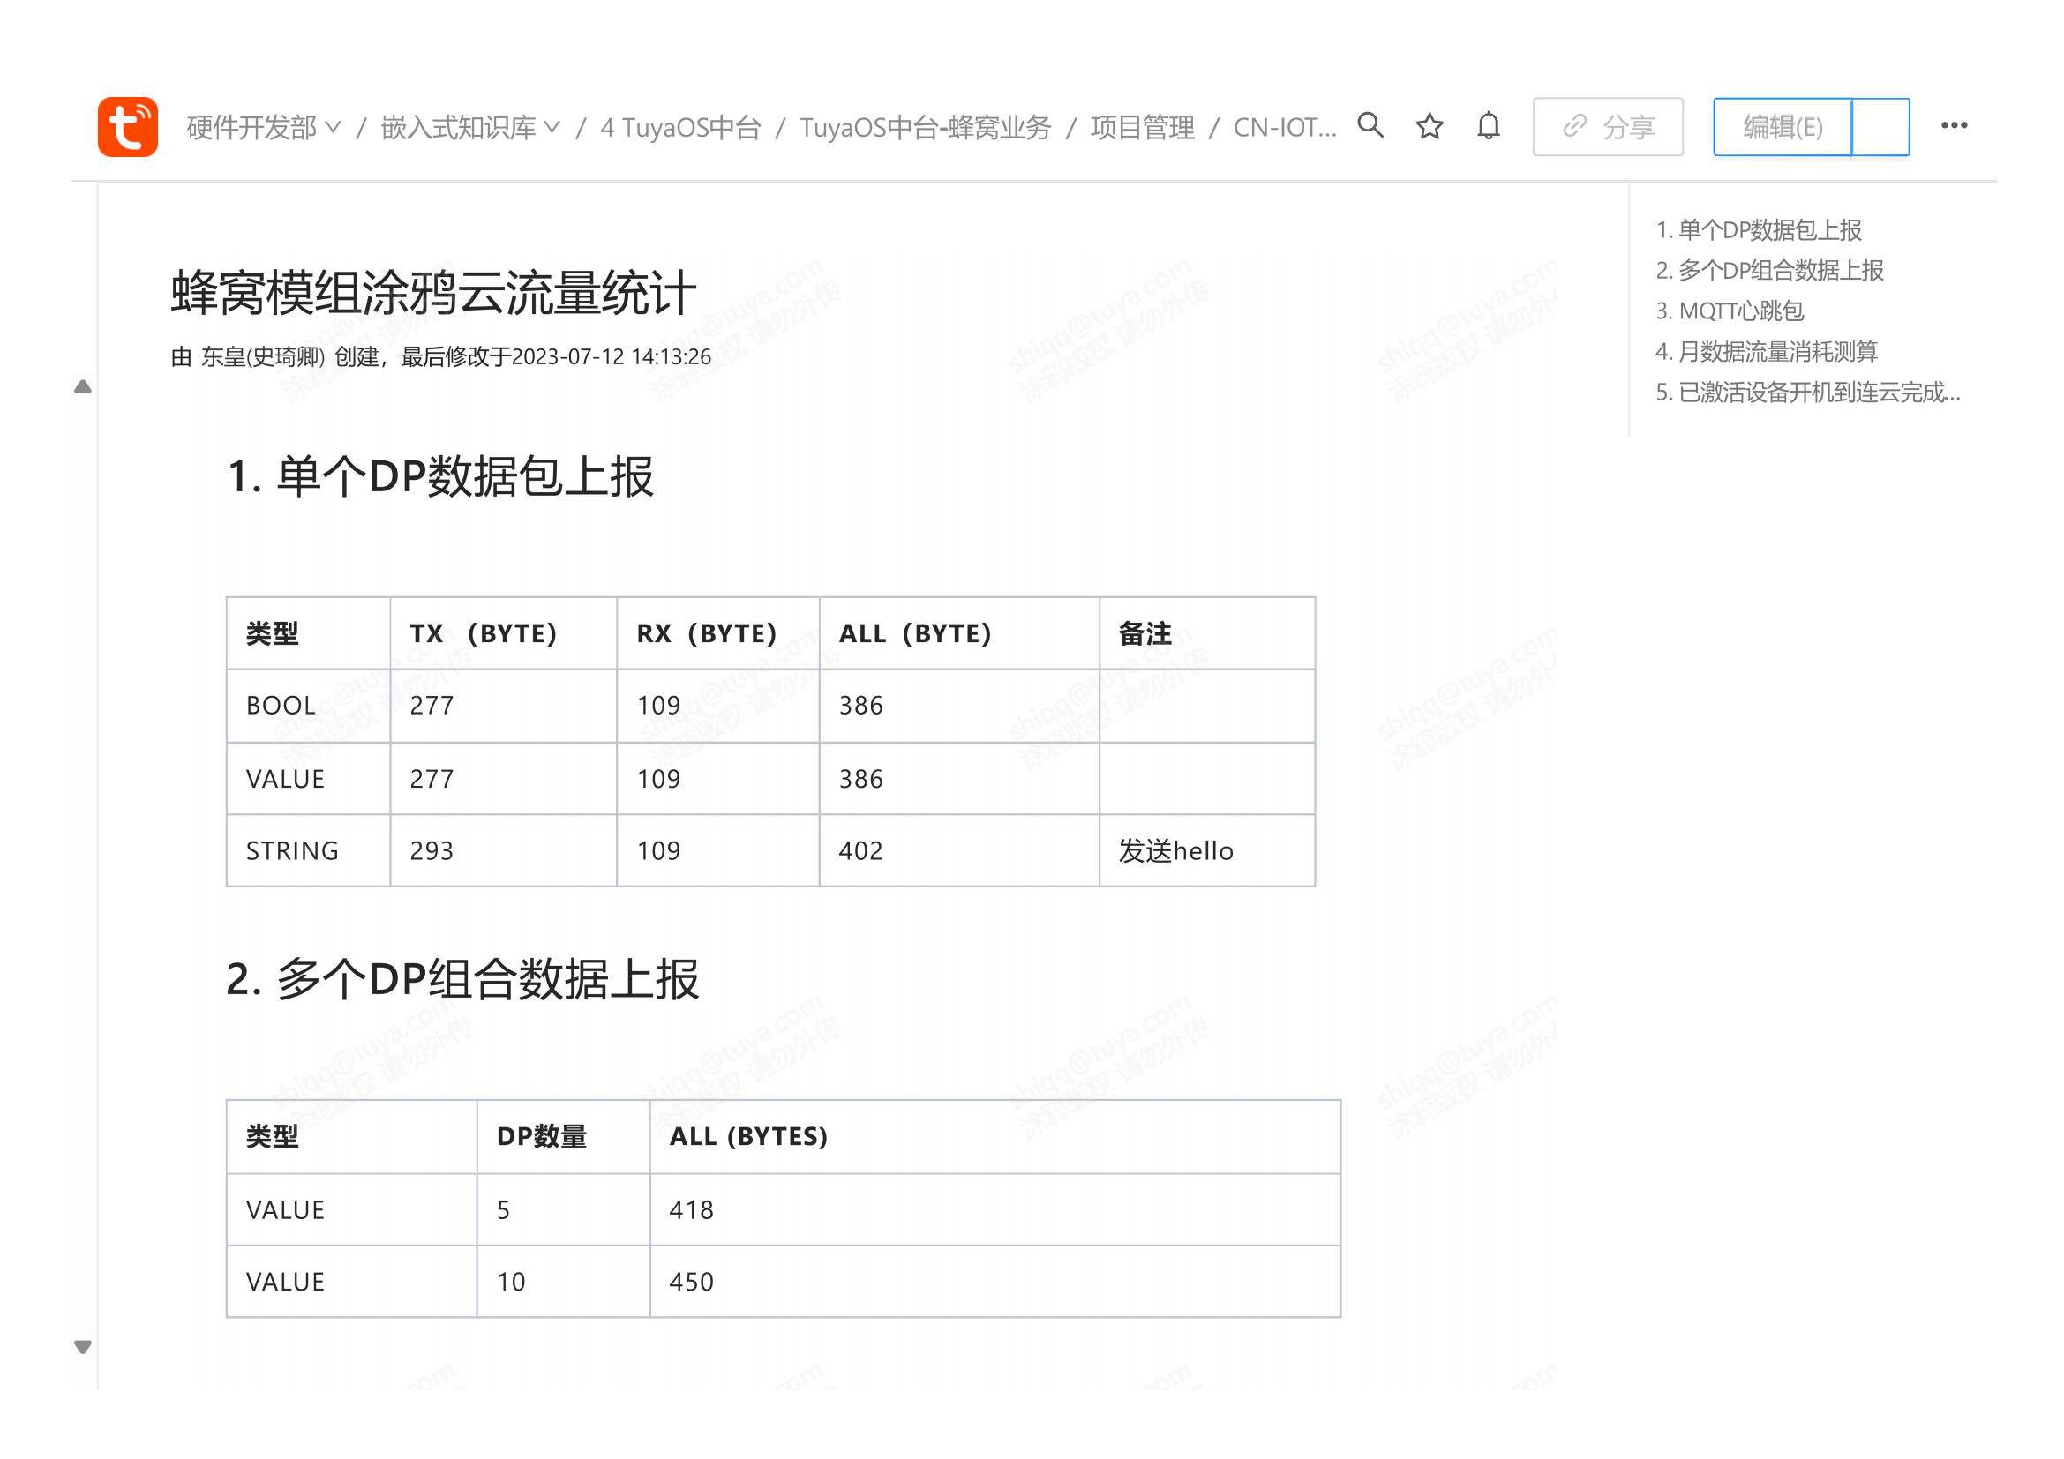Viewport: 2064px width, 1459px height.
Task: Click the 418 value cell
Action: [x=995, y=1210]
